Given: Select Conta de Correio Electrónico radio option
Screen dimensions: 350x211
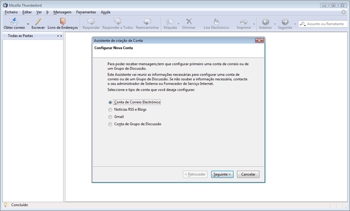Looking at the screenshot, I should point(135,102).
